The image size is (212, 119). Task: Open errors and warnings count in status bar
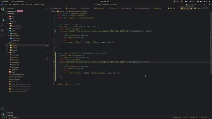click(x=15, y=118)
